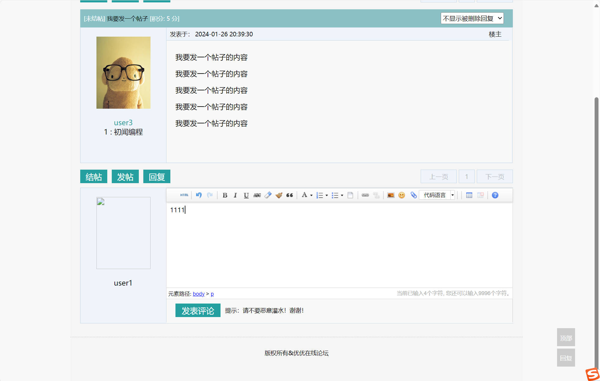Attach a file using the paperclip icon
This screenshot has width=600, height=381.
point(413,195)
